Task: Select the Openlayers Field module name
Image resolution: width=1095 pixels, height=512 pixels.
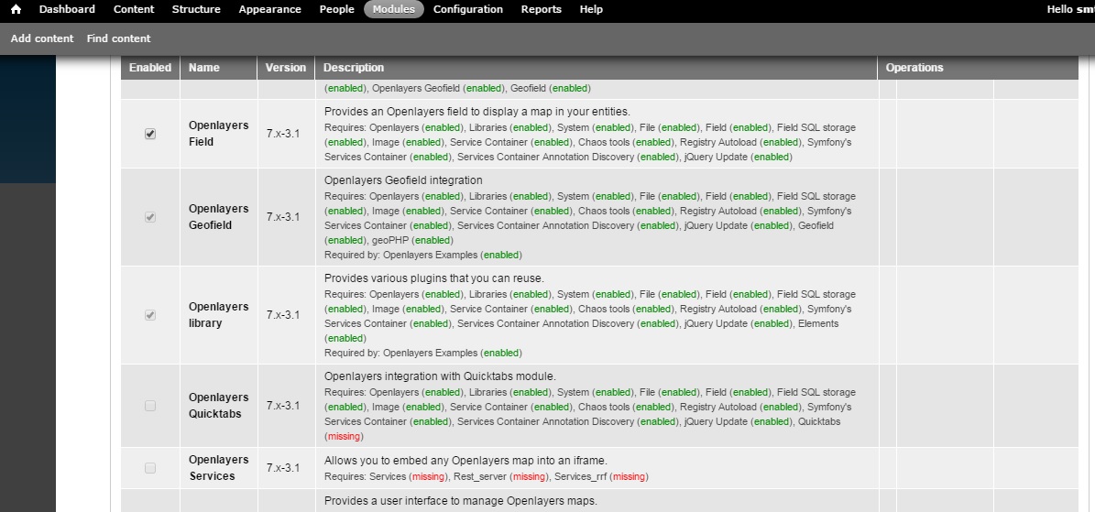Action: [x=219, y=134]
